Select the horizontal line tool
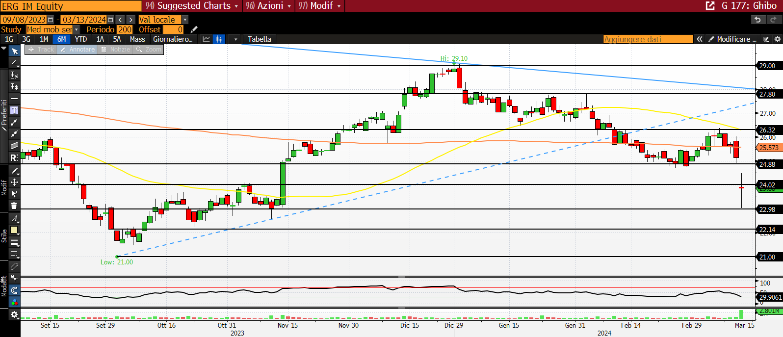Image resolution: width=783 pixels, height=337 pixels. pos(14,99)
